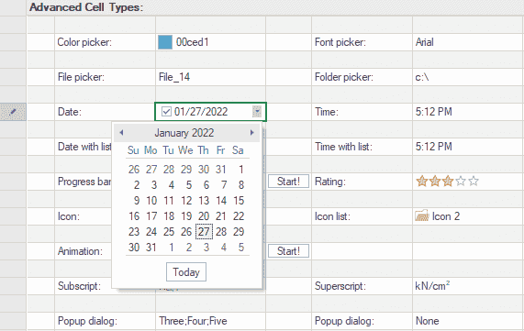Click the Today button in calendar
Viewport: 524px width, 331px height.
pyautogui.click(x=186, y=272)
